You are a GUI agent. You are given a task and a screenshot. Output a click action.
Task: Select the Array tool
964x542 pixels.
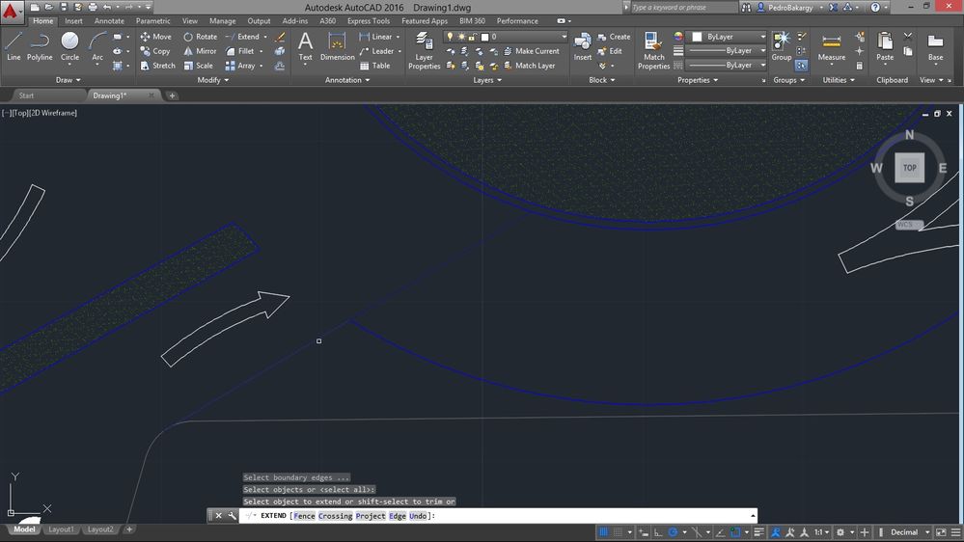[240, 66]
